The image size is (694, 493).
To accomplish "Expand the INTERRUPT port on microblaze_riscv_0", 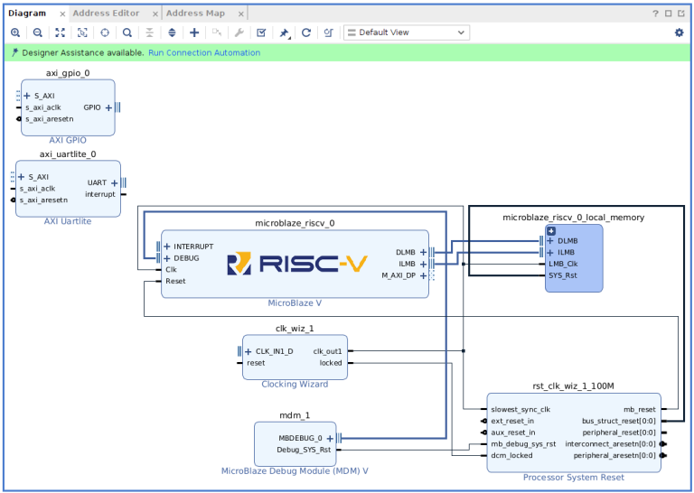I will (x=167, y=246).
